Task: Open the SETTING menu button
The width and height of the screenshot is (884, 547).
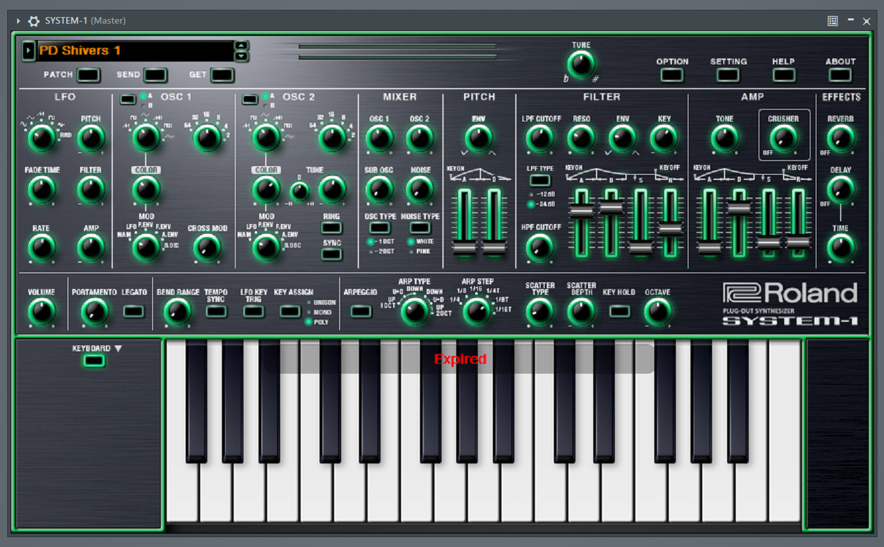Action: click(x=728, y=75)
